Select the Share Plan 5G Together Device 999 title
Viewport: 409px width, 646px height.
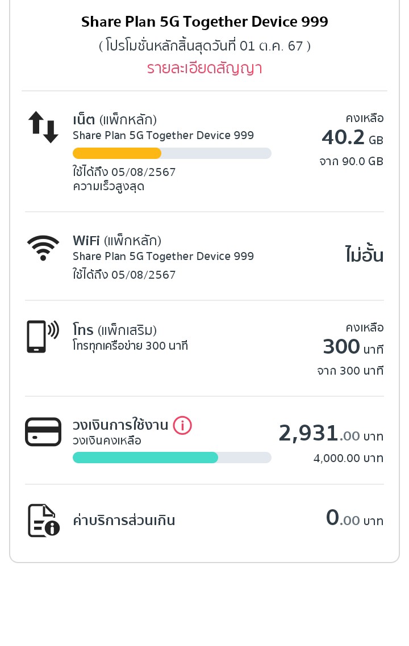coord(204,22)
